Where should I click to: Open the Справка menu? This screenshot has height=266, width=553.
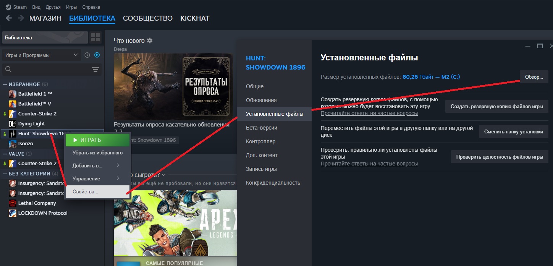pyautogui.click(x=91, y=7)
